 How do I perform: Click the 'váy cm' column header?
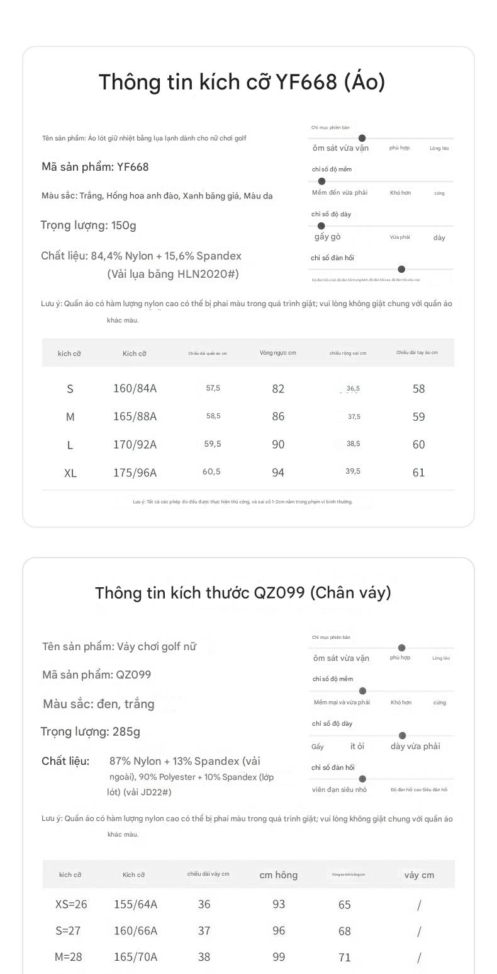click(x=419, y=874)
